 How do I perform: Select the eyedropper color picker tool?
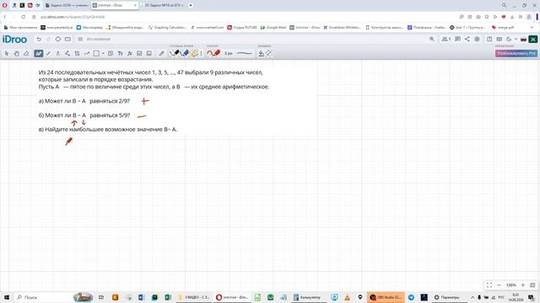pyautogui.click(x=161, y=53)
